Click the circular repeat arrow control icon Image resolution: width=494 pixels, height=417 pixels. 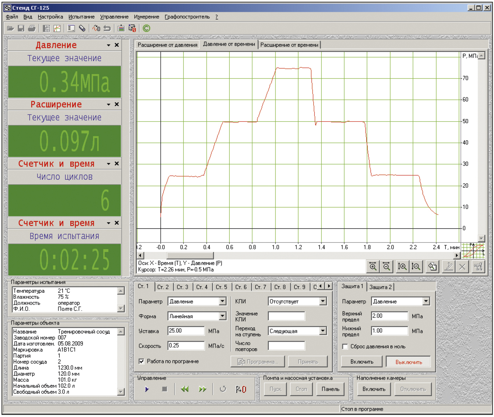point(223,389)
